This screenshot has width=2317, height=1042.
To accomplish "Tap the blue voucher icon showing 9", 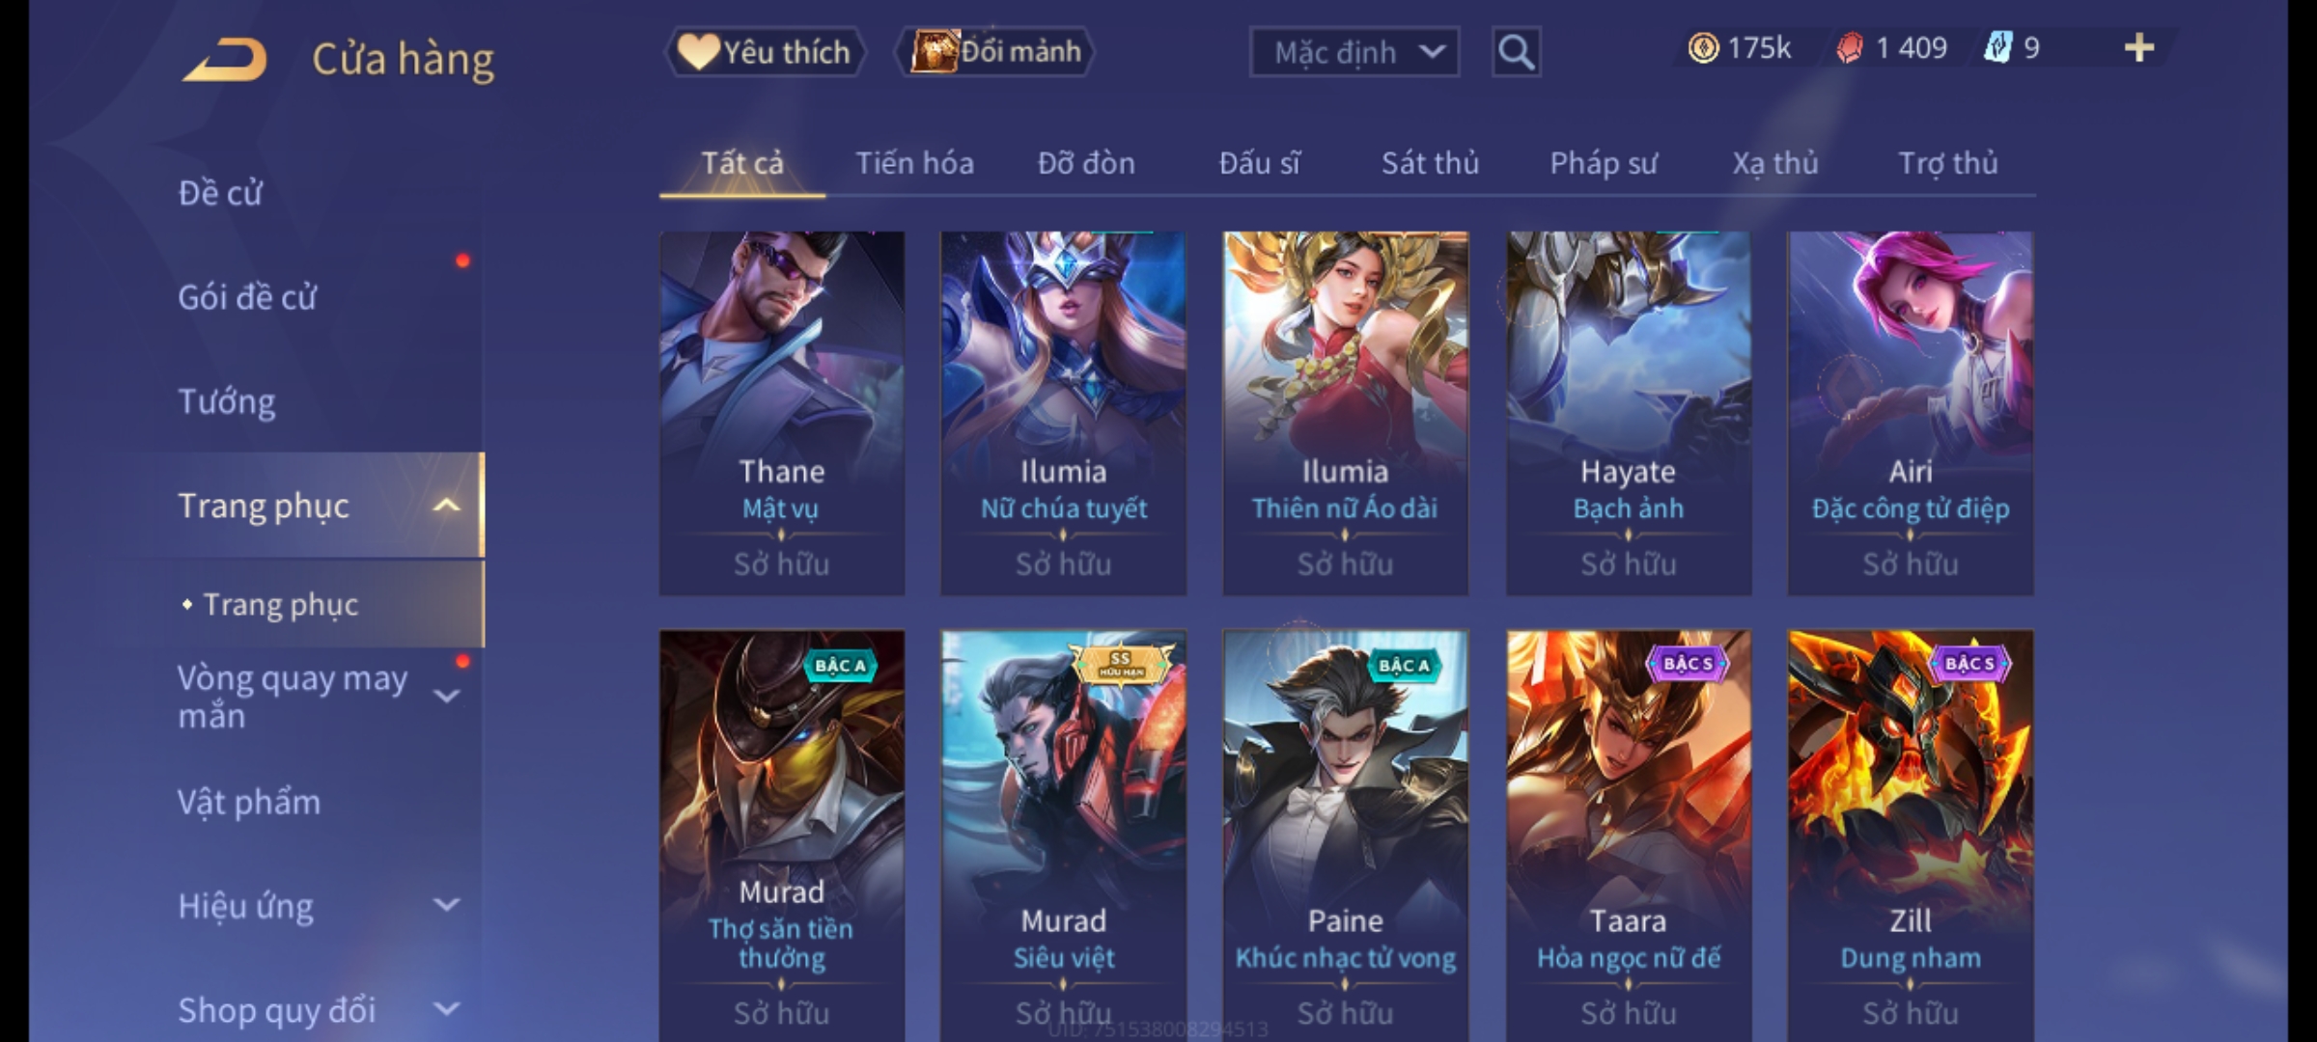I will point(1997,48).
